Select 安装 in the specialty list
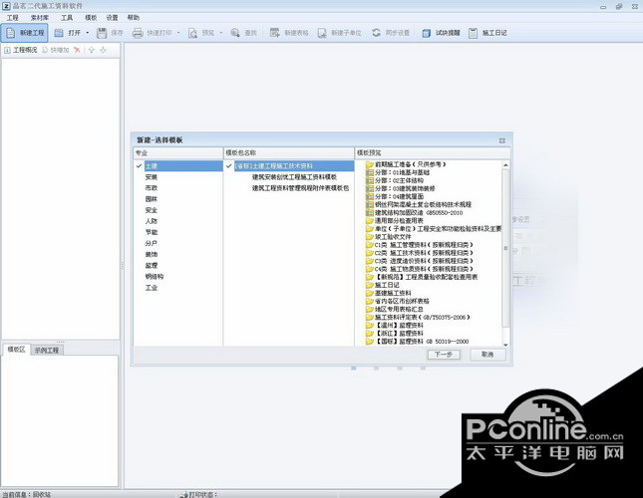 (x=152, y=177)
